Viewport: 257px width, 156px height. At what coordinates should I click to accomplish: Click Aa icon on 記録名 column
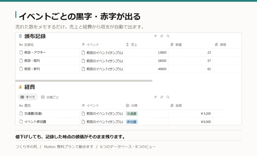(x=21, y=45)
